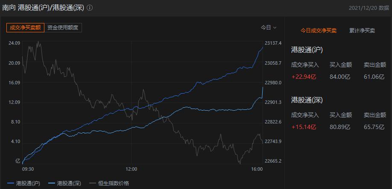
Task: Click the 16:00 marker on time axis
Action: click(x=257, y=169)
